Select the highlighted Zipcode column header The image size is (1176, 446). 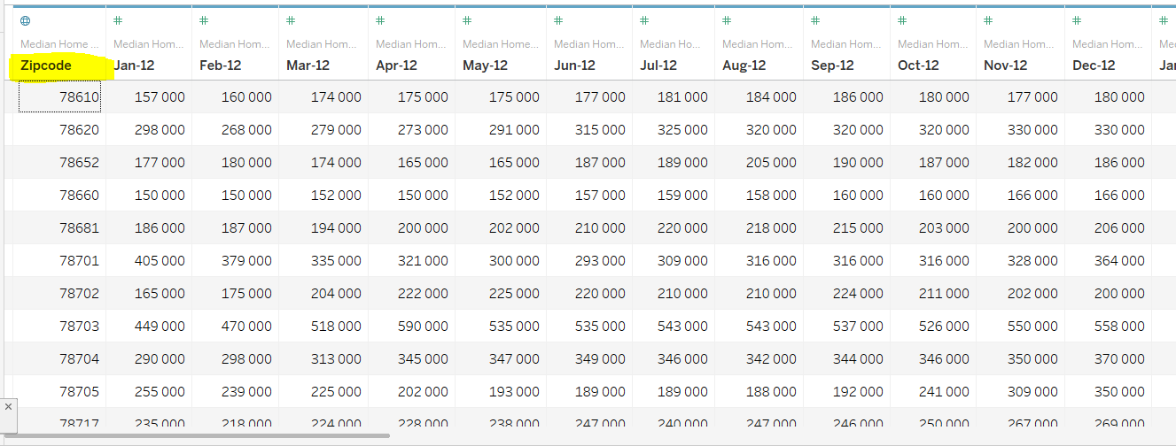pos(46,65)
